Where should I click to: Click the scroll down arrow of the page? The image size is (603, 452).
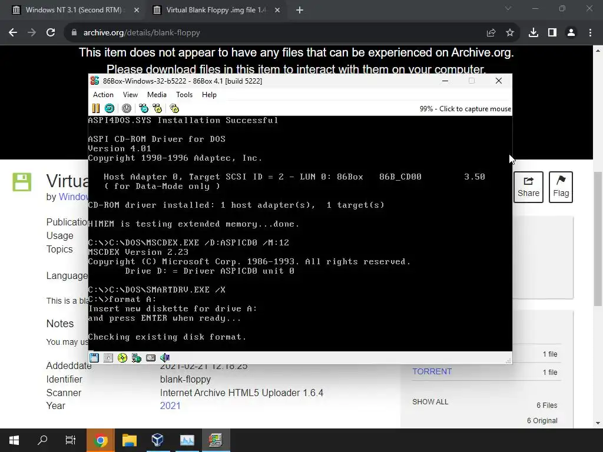(598, 423)
